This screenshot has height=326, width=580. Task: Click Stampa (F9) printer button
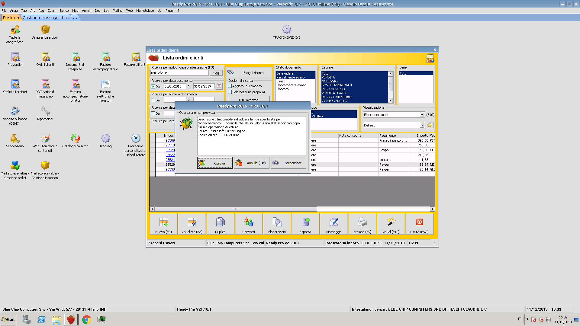[362, 224]
